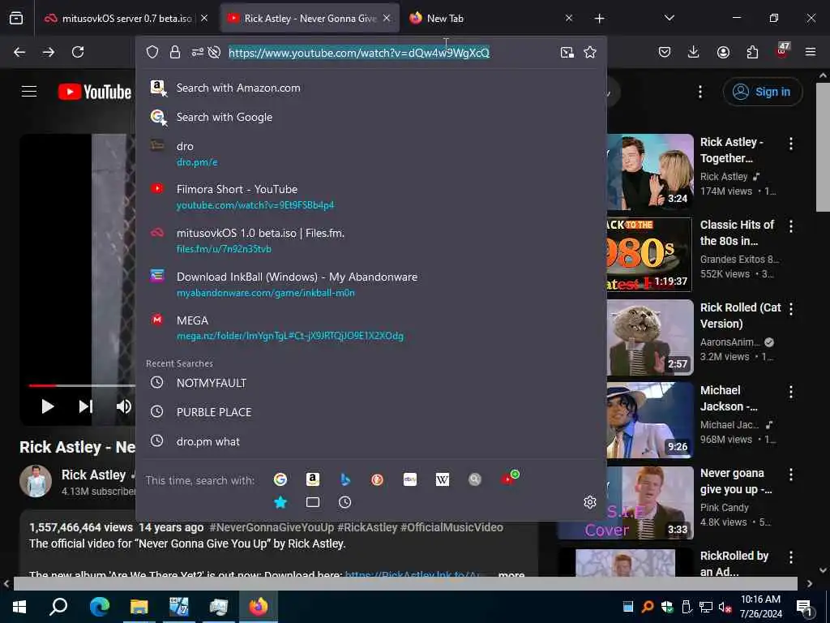This screenshot has width=830, height=623.
Task: Choose recent search dro.pm what
Action: point(371,441)
